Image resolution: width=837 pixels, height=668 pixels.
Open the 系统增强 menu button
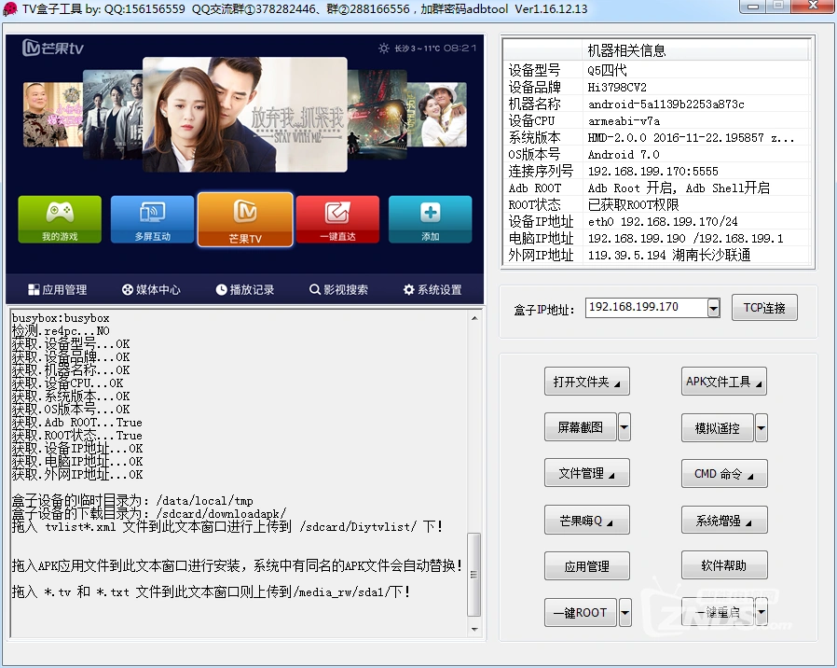[x=724, y=520]
